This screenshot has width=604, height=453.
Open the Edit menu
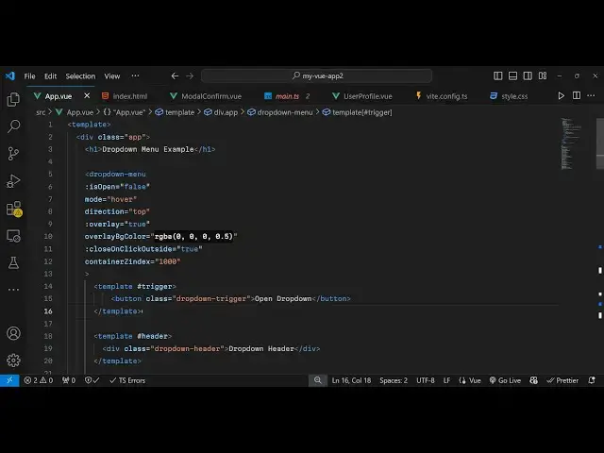point(50,76)
